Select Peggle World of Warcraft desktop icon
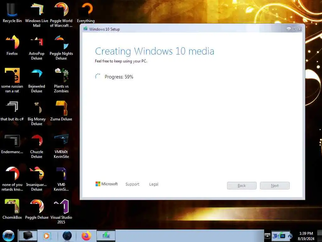The width and height of the screenshot is (322, 242). coord(61,14)
